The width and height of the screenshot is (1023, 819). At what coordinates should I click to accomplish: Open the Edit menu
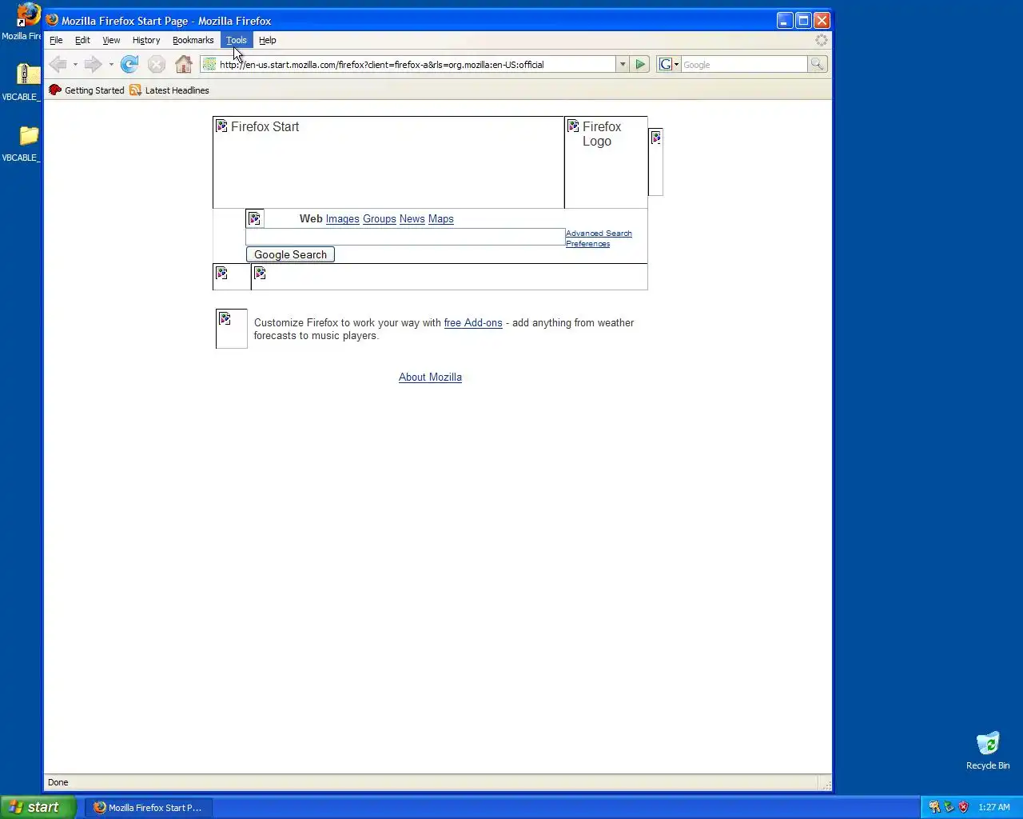click(x=82, y=40)
